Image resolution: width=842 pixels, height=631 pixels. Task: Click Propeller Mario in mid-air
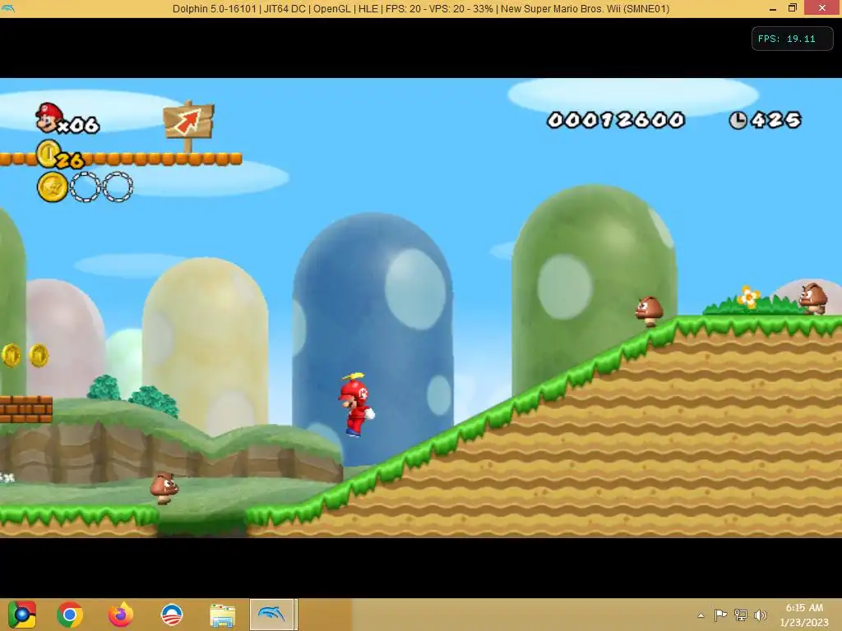point(356,405)
